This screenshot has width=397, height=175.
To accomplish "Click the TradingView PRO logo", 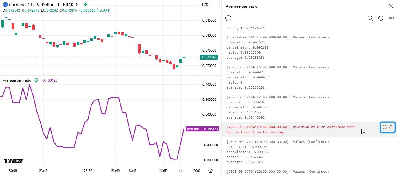I will (13, 161).
